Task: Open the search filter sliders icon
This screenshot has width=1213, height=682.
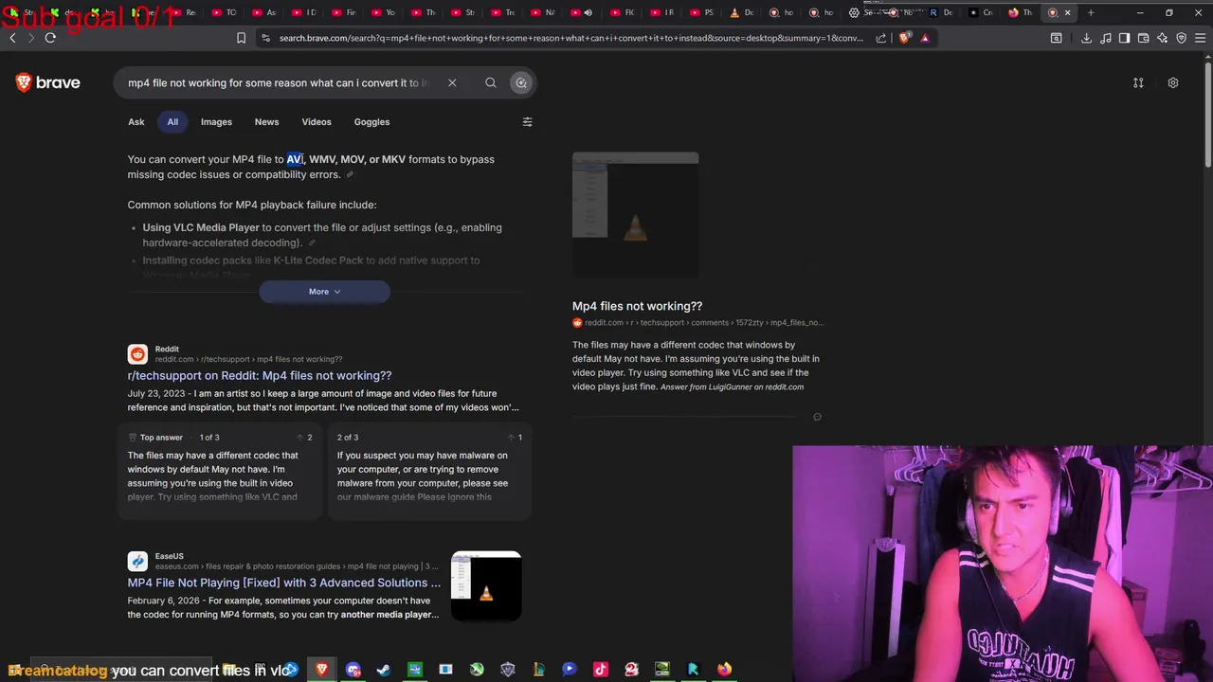Action: pyautogui.click(x=528, y=121)
